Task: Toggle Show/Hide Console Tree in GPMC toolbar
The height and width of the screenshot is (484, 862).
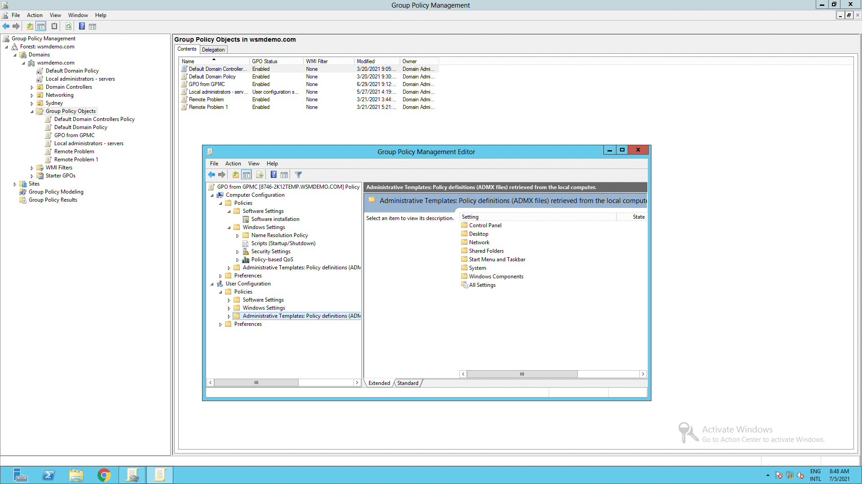Action: (41, 26)
